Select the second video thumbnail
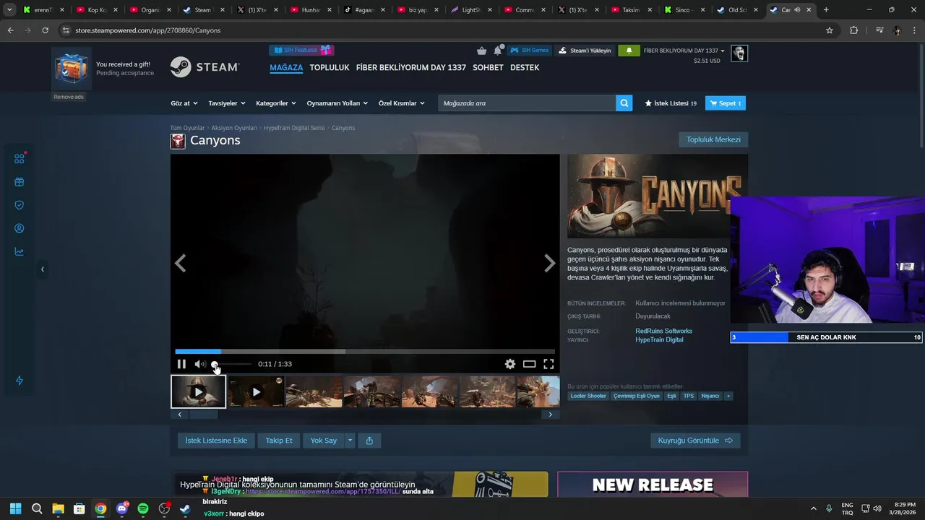 (256, 391)
